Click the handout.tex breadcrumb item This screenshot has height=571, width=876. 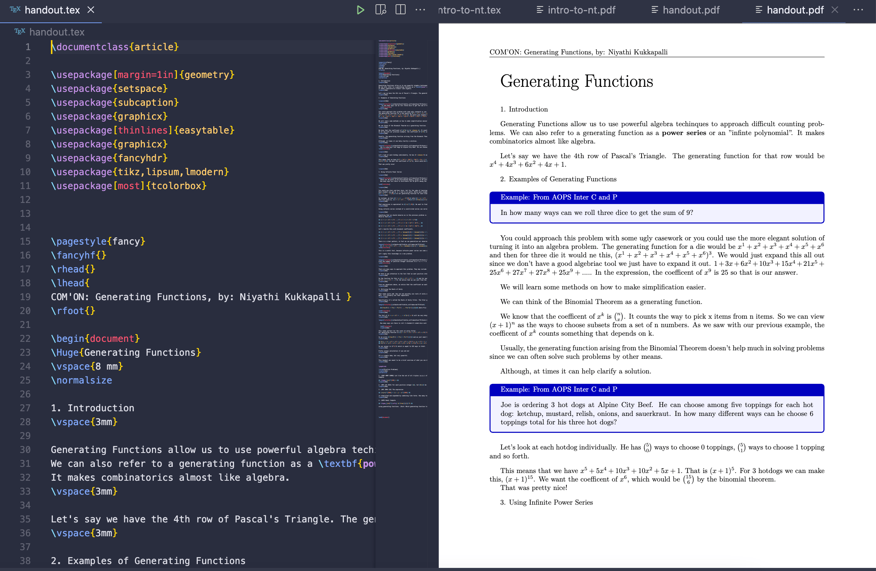[57, 32]
